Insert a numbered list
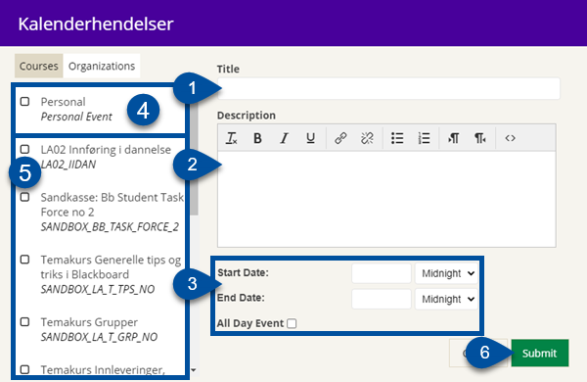This screenshot has width=587, height=382. [x=424, y=138]
